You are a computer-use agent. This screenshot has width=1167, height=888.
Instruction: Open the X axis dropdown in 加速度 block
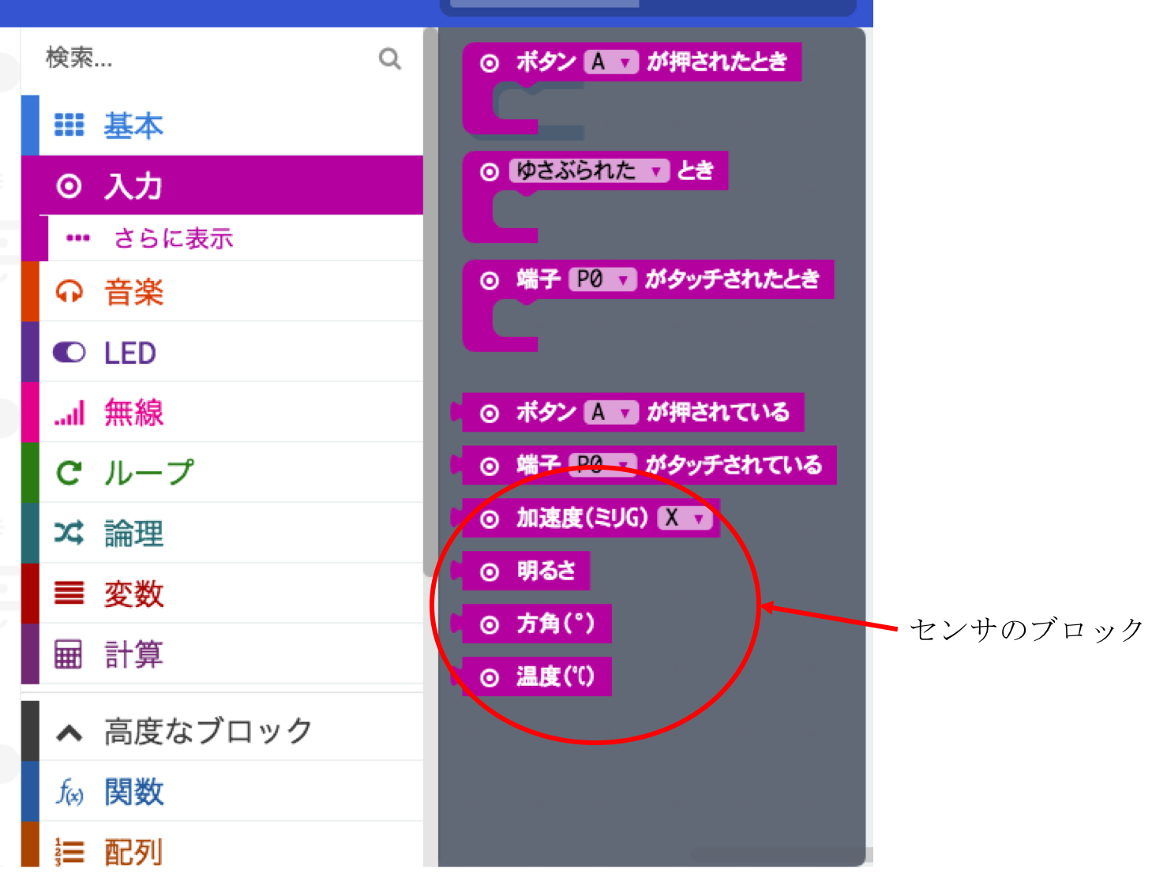(685, 518)
